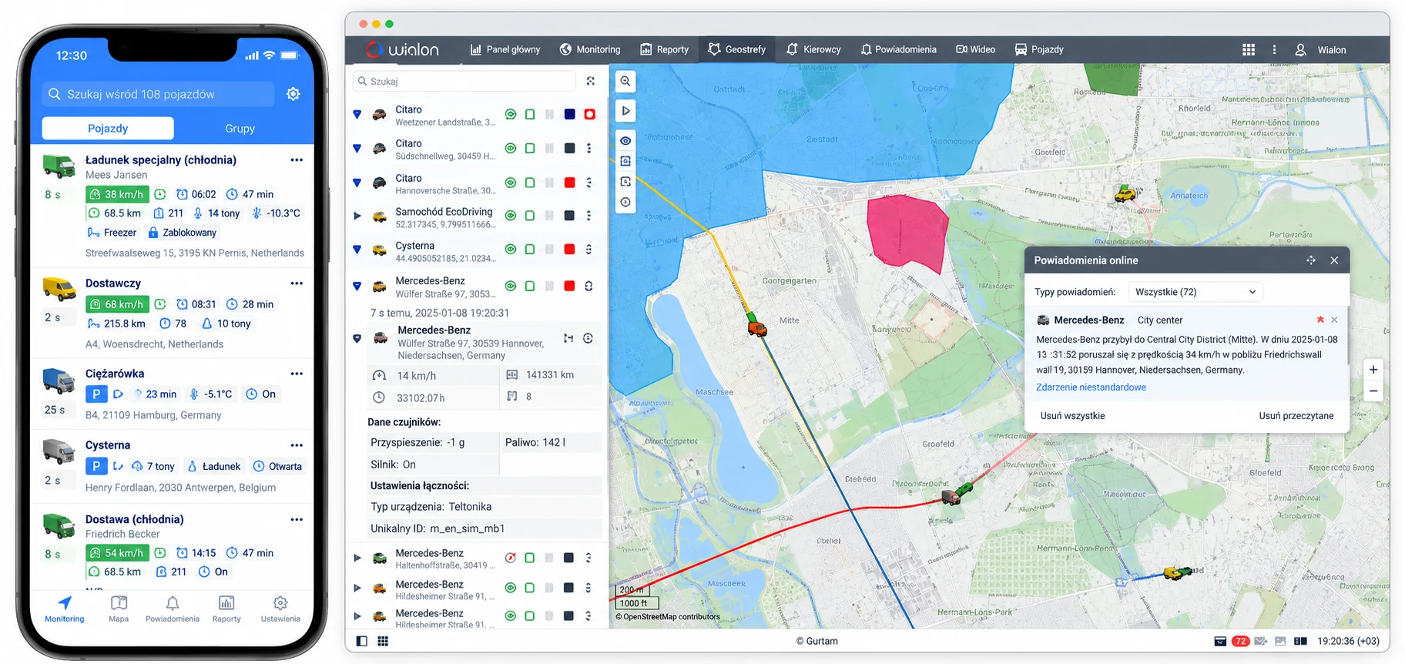Expand the Samochód EcoDriving row
1405x664 pixels.
[x=357, y=216]
